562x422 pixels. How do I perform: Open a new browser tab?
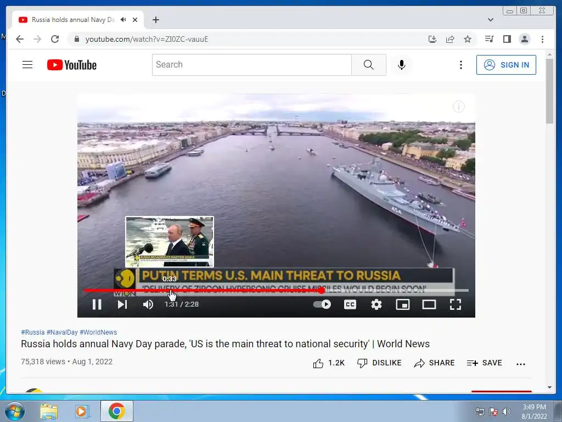tap(155, 20)
